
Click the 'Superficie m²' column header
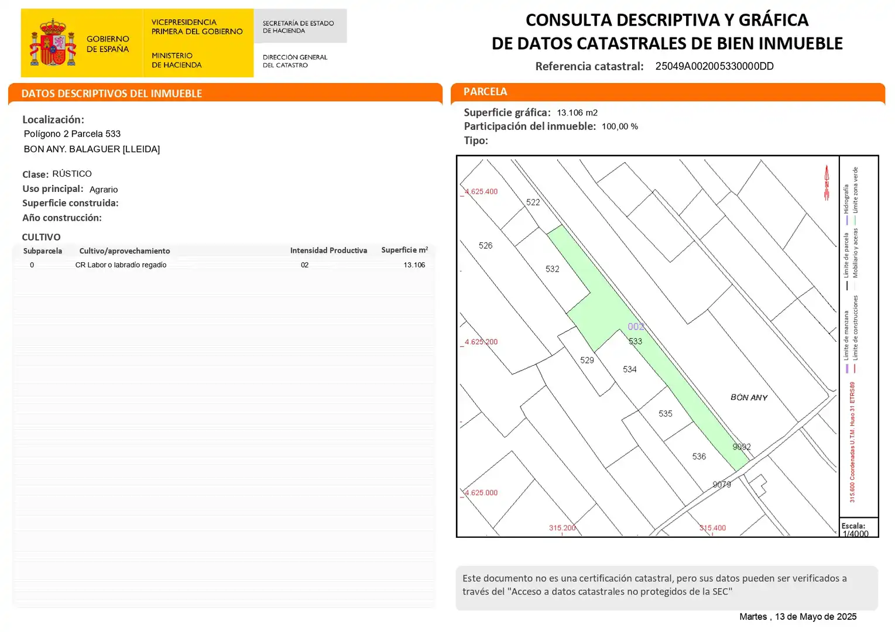tap(404, 250)
